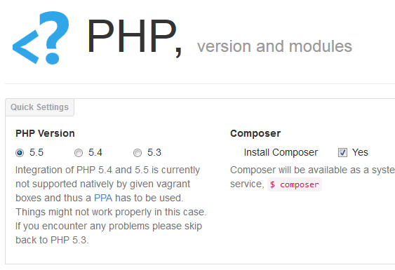This screenshot has height=270, width=395.
Task: Click the $ composer code snippet
Action: [x=295, y=184]
